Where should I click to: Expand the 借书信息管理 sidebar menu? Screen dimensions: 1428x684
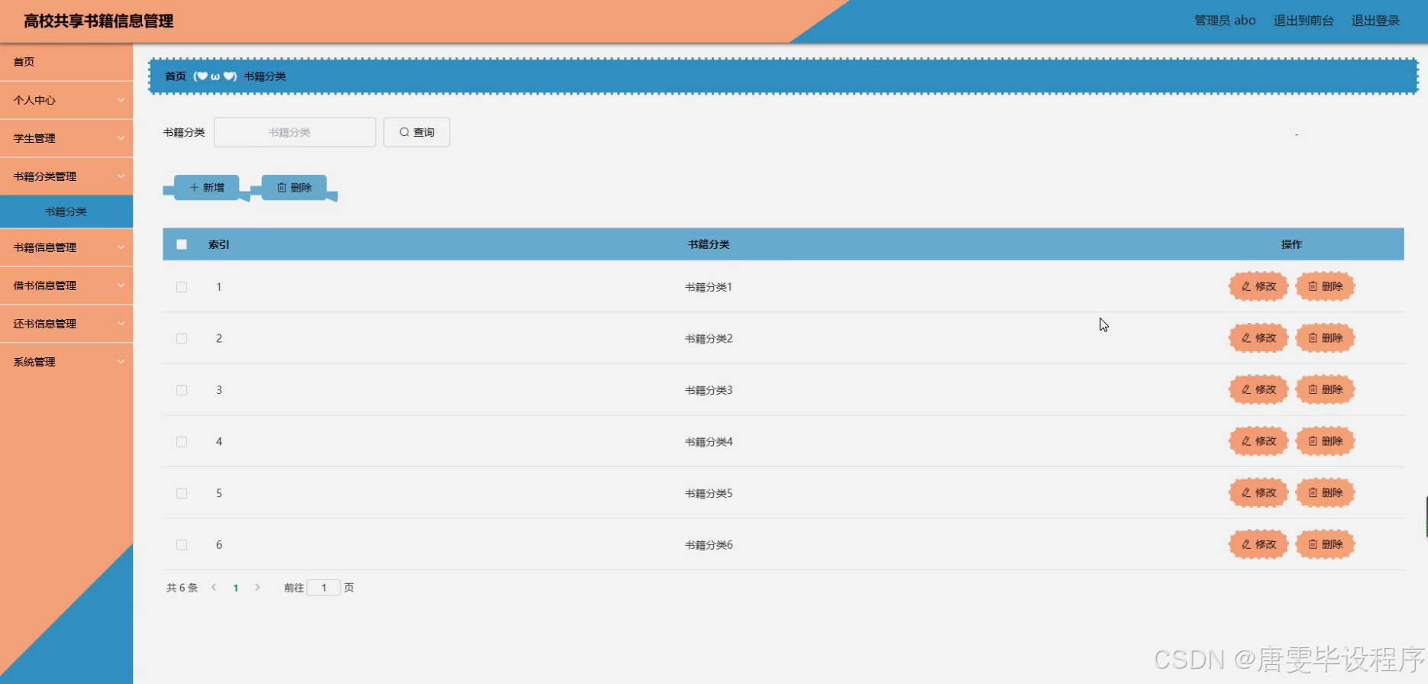(x=66, y=286)
